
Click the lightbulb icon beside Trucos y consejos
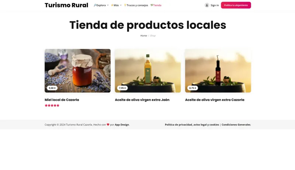pyautogui.click(x=125, y=5)
